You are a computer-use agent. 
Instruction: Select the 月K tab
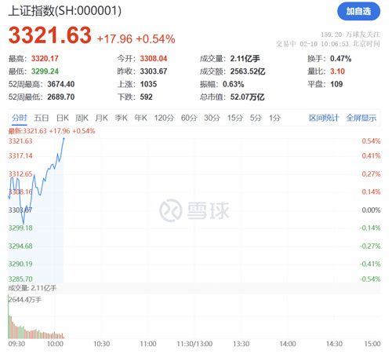(x=101, y=118)
